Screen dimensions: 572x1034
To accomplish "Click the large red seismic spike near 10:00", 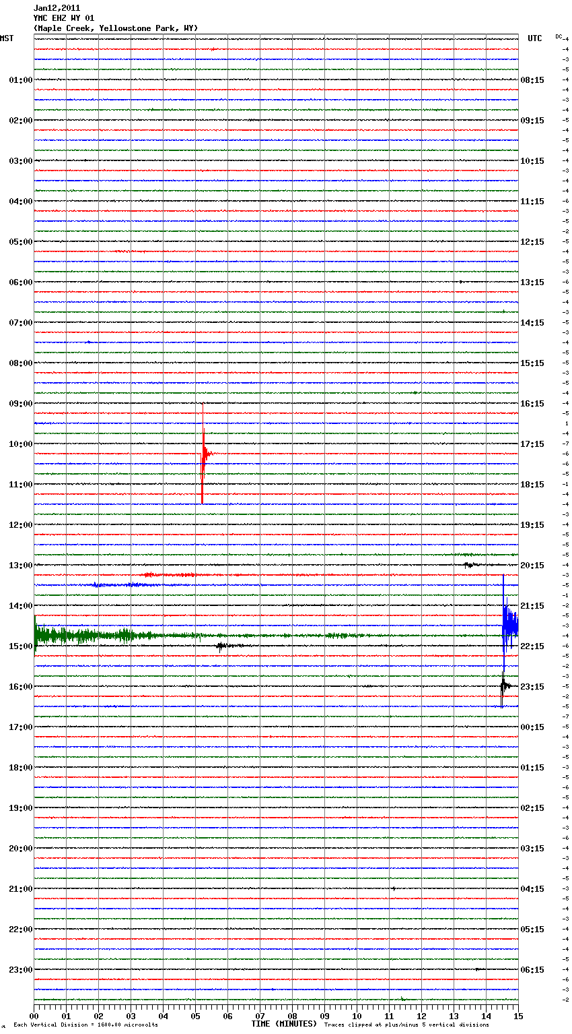I will point(203,454).
